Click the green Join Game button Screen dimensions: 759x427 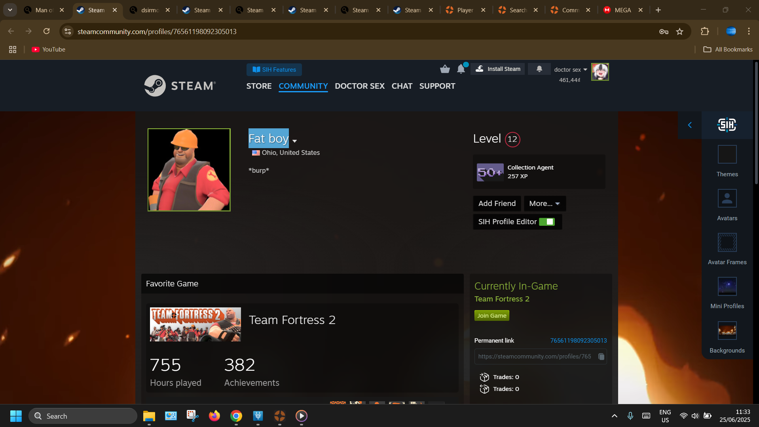coord(491,316)
